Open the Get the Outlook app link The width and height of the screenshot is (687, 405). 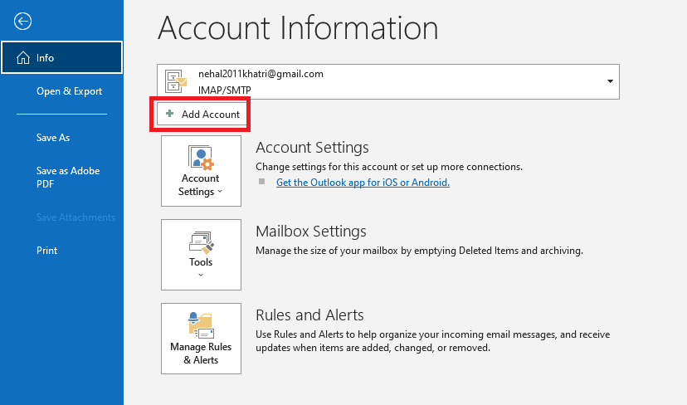363,183
